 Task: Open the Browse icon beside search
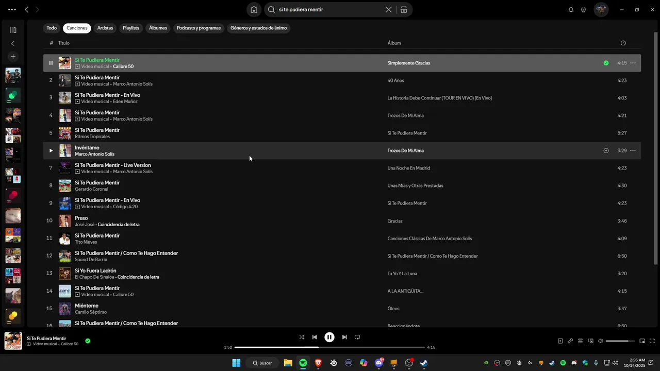tap(404, 9)
